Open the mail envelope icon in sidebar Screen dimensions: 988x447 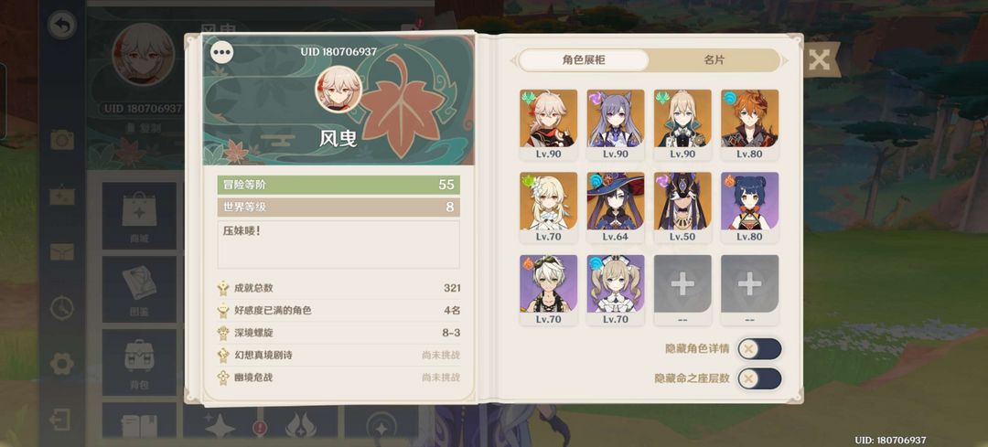[x=62, y=251]
